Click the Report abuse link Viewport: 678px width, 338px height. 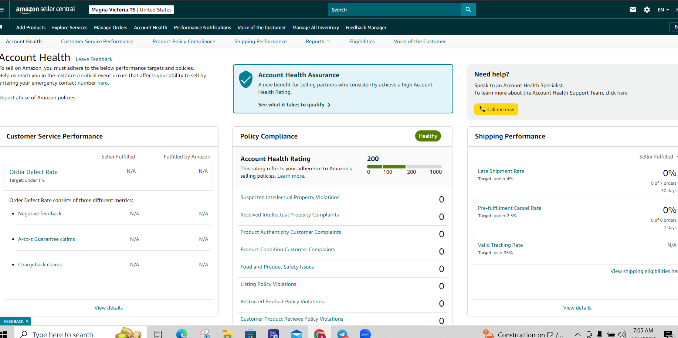tap(14, 98)
